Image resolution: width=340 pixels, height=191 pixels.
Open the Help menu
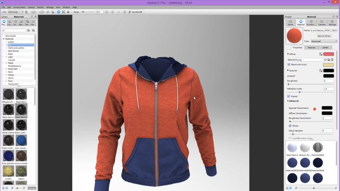click(75, 7)
